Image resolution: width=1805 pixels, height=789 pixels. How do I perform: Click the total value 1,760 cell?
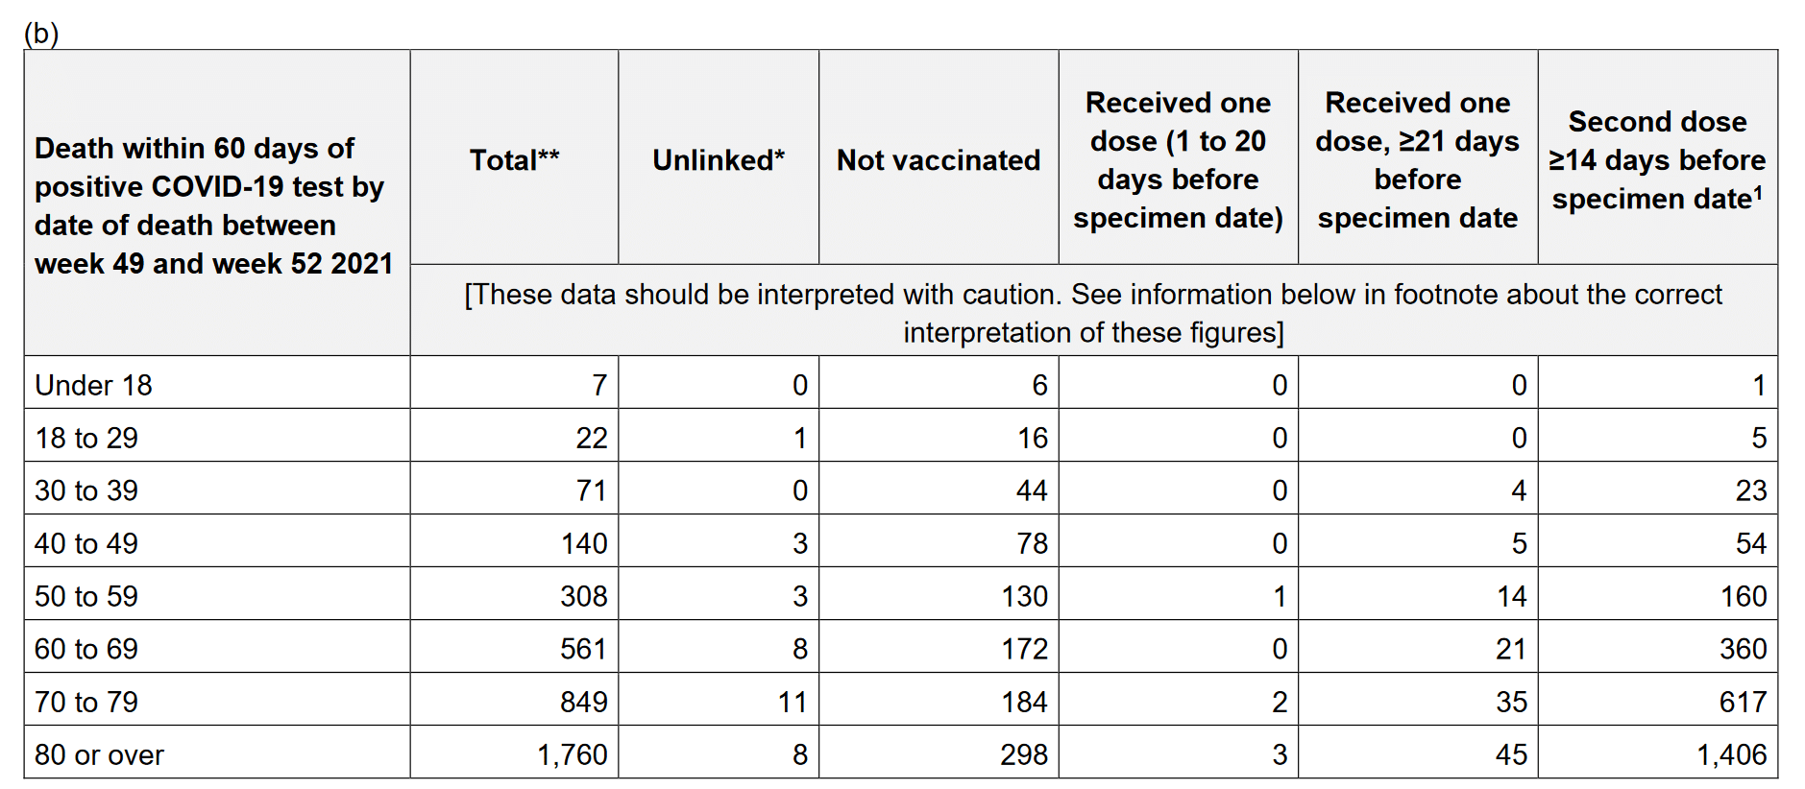[572, 754]
